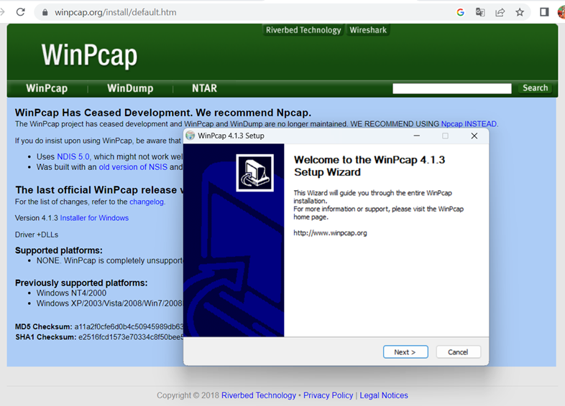Download via Installer for Windows link
Viewport: 565px width, 406px height.
[94, 218]
